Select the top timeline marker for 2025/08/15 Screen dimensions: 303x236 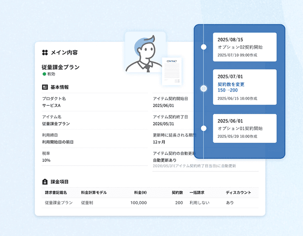pyautogui.click(x=204, y=47)
